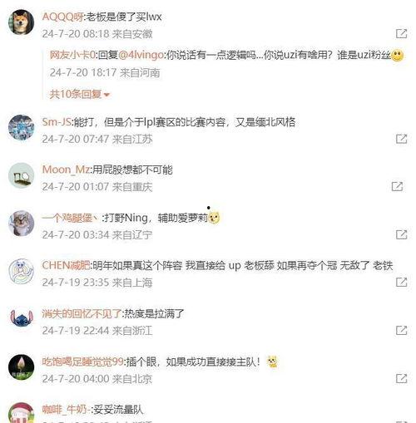416x423 pixels.
Task: Click the Moon_Mz username link
Action: click(66, 170)
